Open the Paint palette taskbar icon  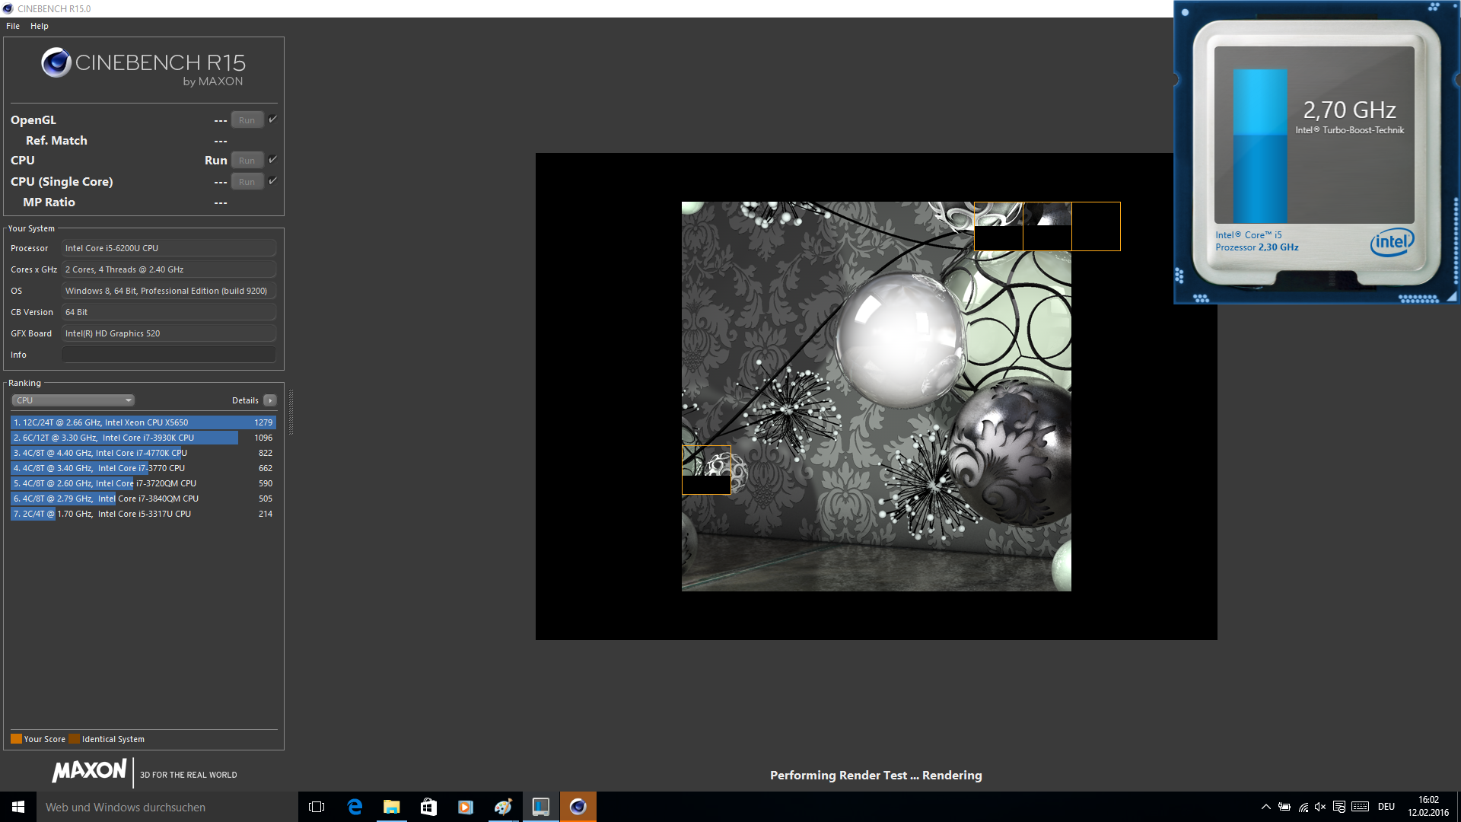[x=503, y=807]
